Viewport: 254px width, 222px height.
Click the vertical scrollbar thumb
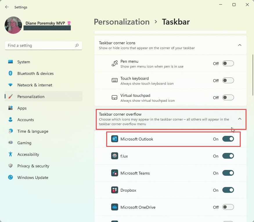[253, 75]
